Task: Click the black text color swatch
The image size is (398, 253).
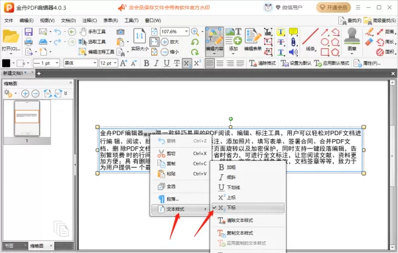Action: [6, 63]
